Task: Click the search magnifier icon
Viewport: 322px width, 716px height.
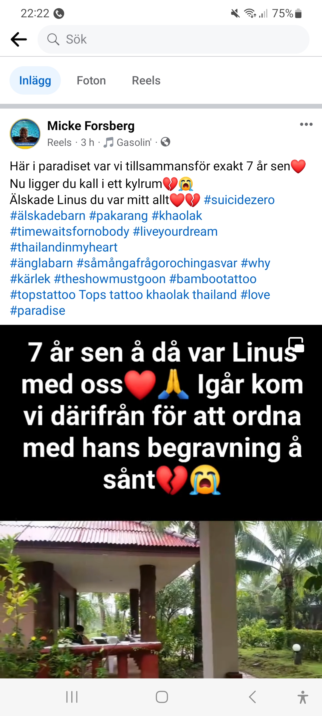Action: click(x=53, y=39)
